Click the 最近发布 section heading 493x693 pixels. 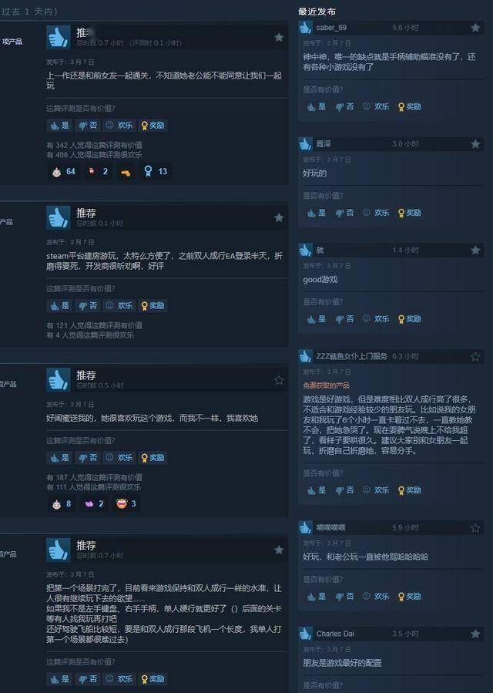317,12
